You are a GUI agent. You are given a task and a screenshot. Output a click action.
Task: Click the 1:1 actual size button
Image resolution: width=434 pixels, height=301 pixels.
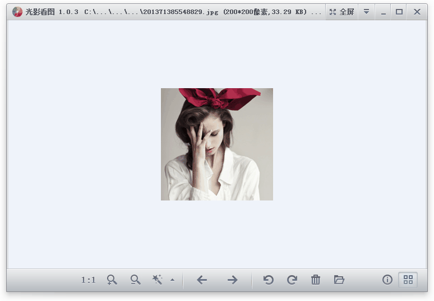tap(89, 280)
